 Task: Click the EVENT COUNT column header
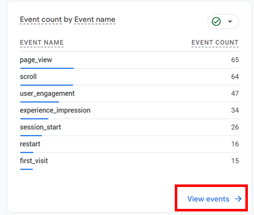(215, 42)
